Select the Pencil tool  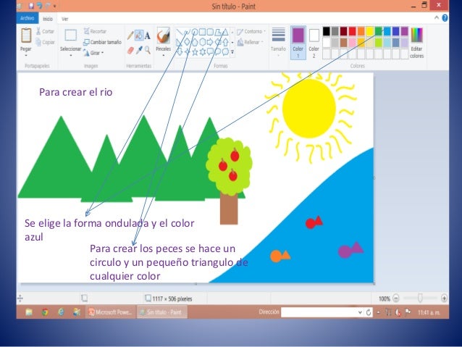130,35
